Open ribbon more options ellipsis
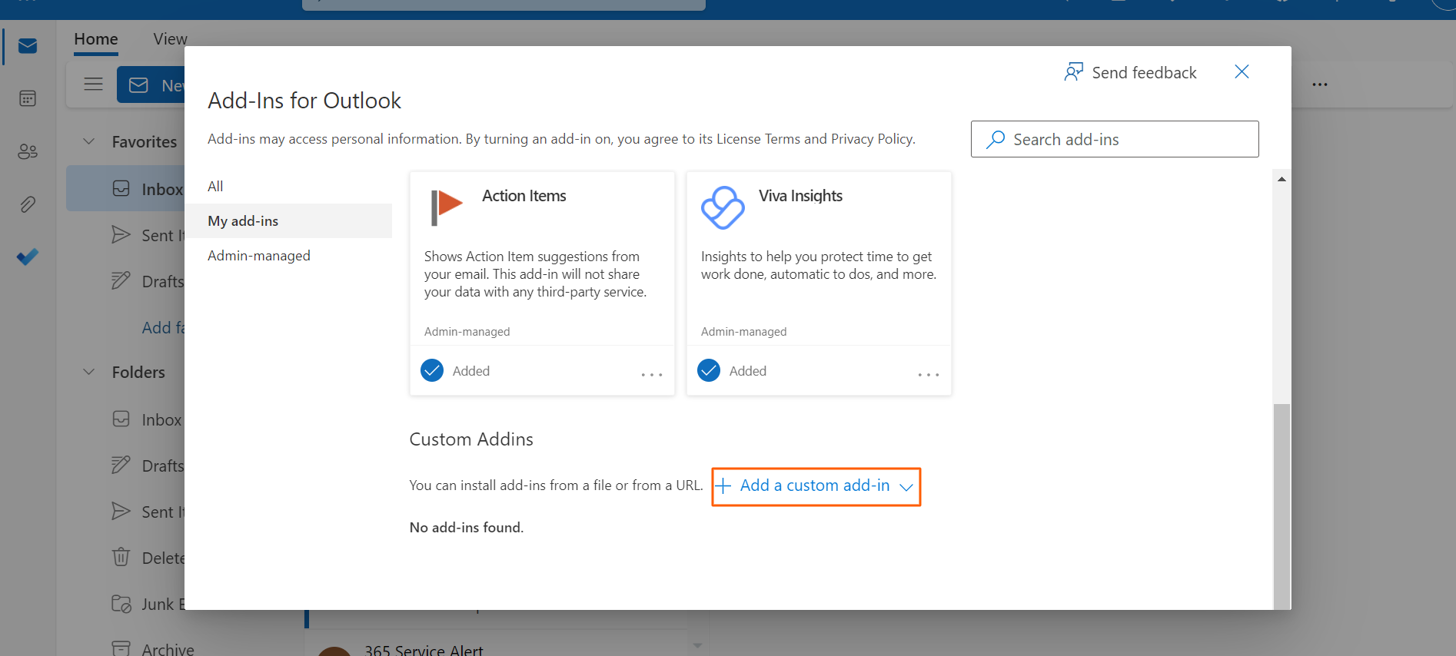 (x=1320, y=84)
